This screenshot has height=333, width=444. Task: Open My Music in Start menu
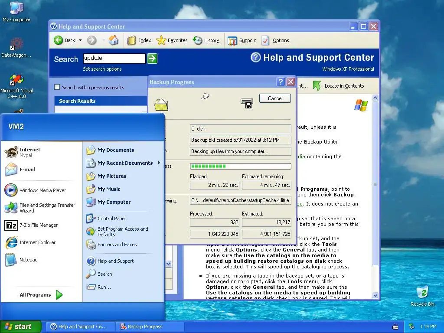point(123,189)
